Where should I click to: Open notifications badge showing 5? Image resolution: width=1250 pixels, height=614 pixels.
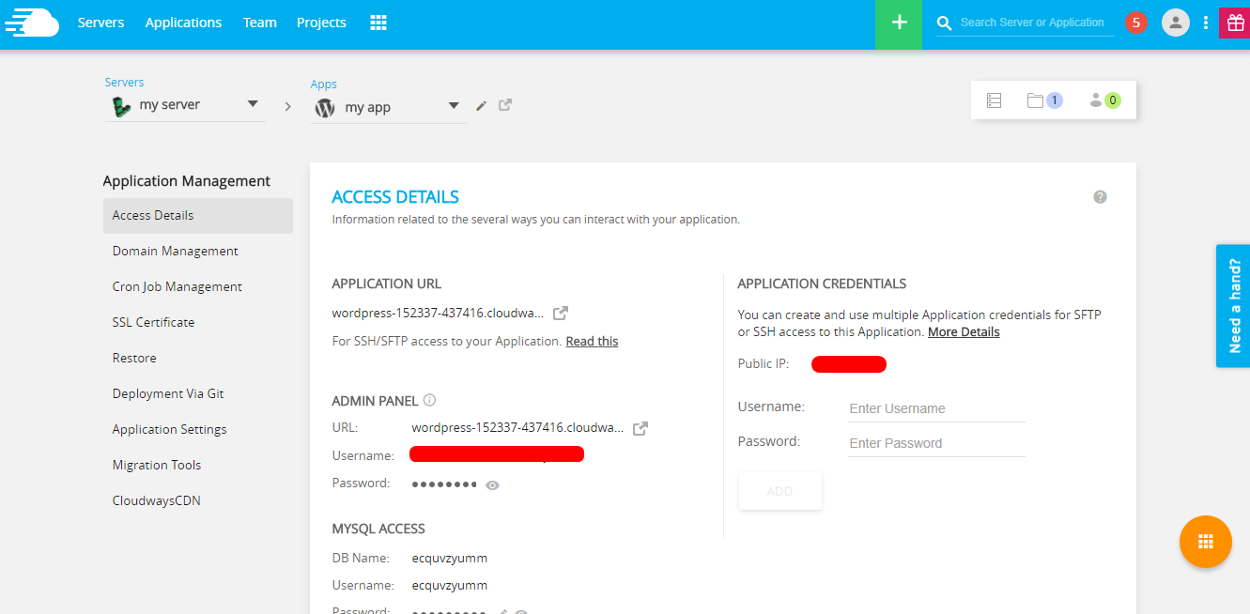tap(1136, 23)
